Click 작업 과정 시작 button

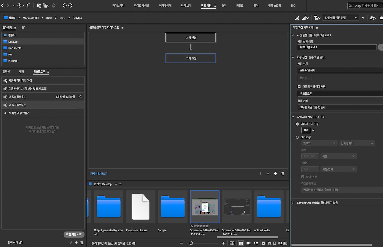tap(74, 234)
